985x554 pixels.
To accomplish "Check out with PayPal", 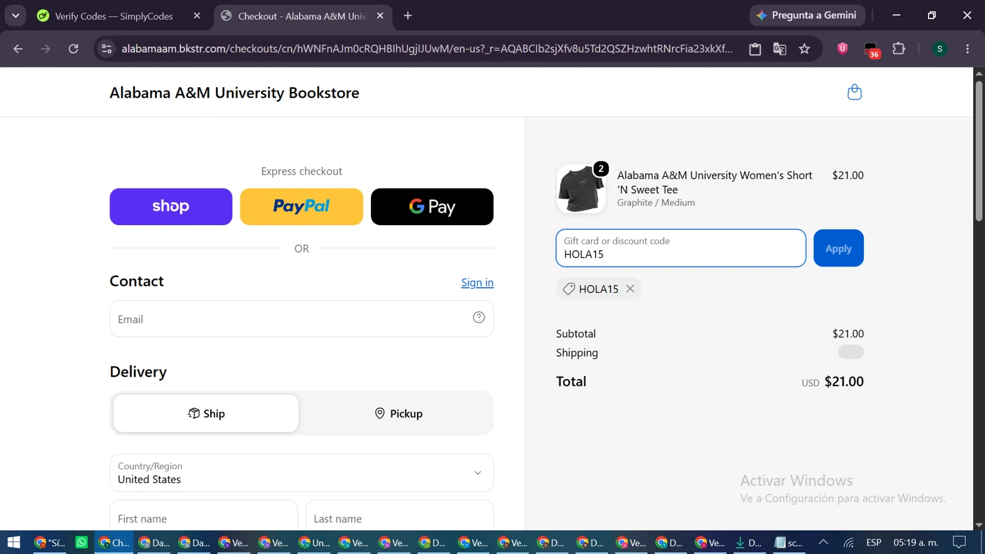I will (x=301, y=207).
